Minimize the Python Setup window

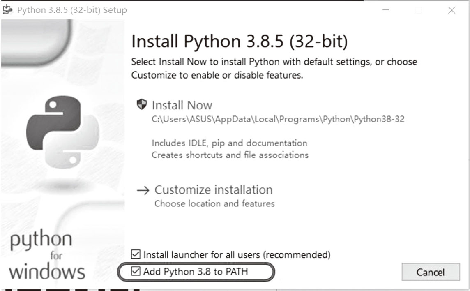point(386,10)
